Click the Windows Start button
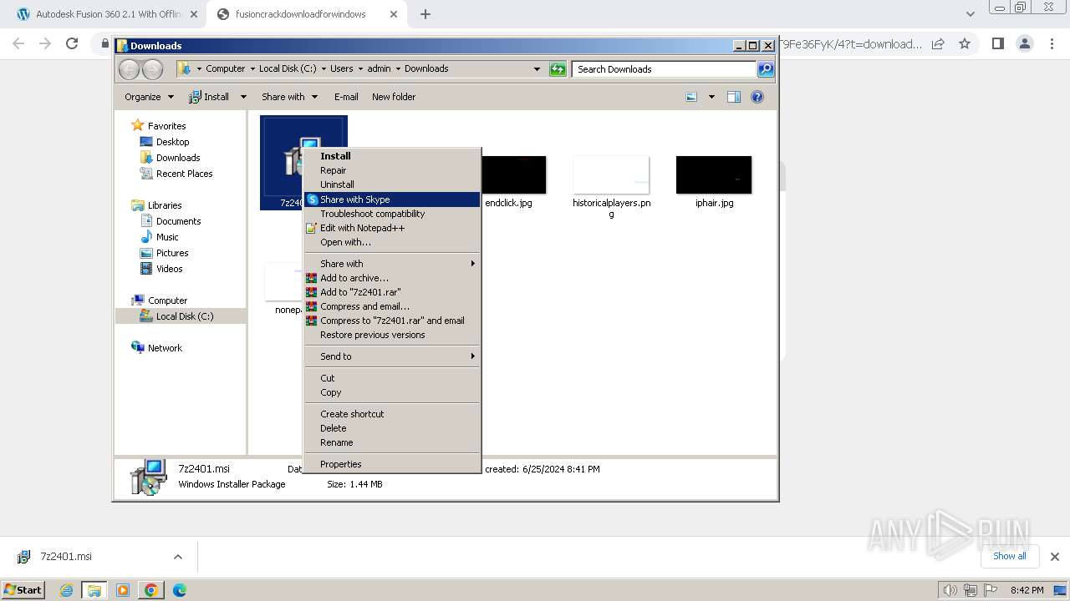The height and width of the screenshot is (601, 1070). tap(23, 590)
